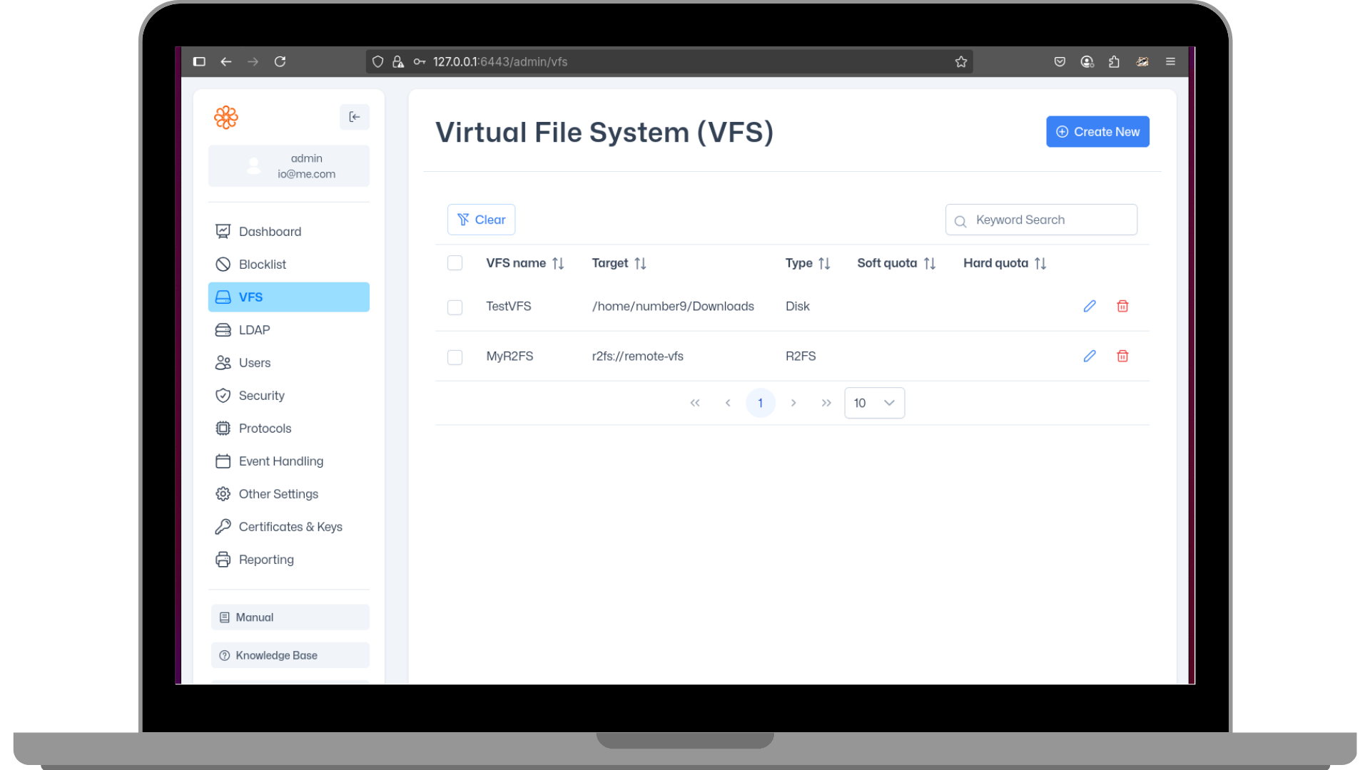Check the TestVFS row checkbox
The image size is (1370, 770).
(455, 307)
